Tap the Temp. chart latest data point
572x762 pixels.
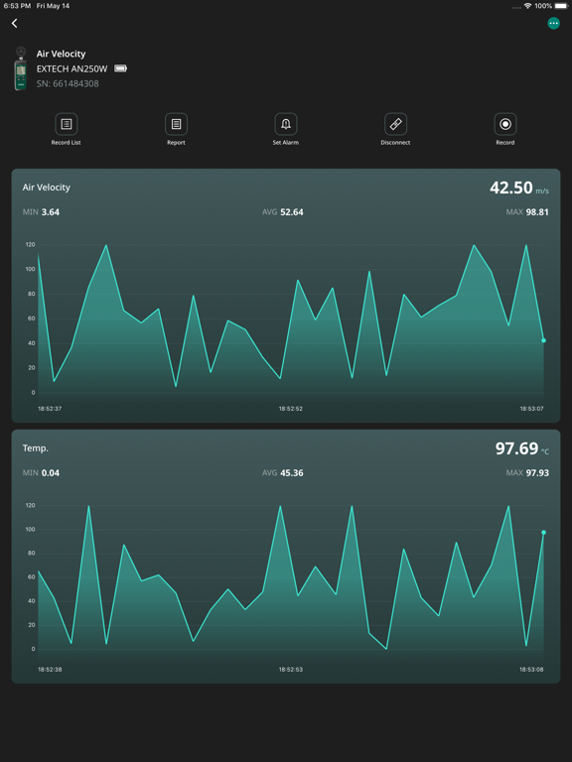pyautogui.click(x=544, y=532)
